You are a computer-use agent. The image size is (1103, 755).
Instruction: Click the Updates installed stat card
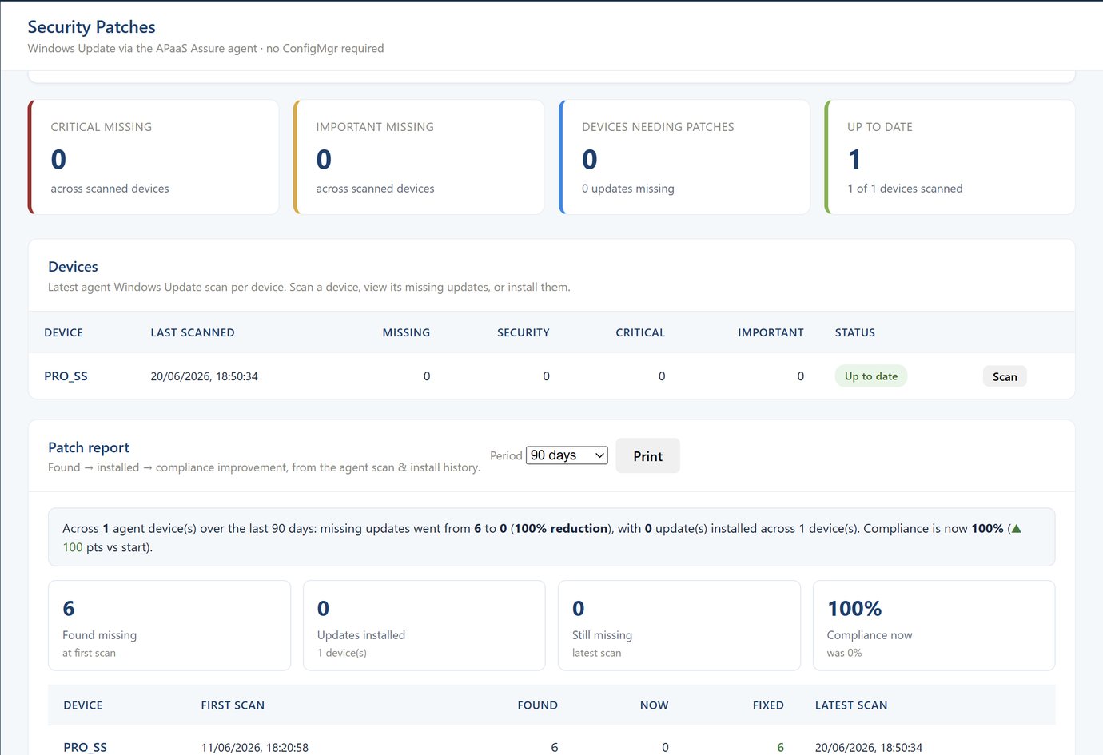click(424, 626)
